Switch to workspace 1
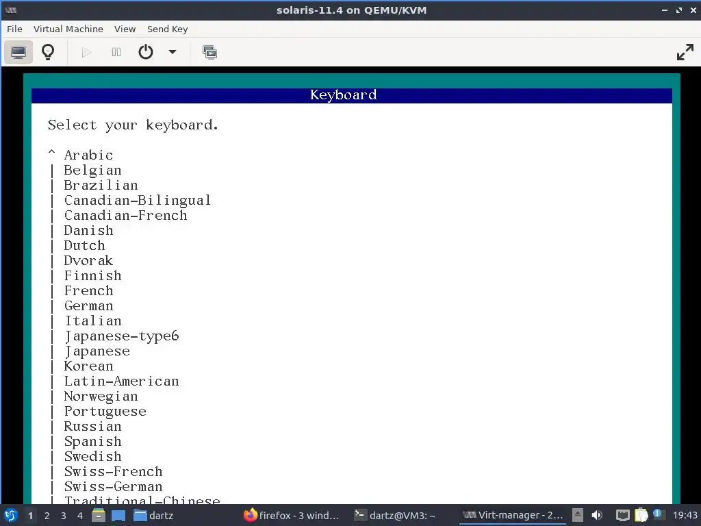 pyautogui.click(x=30, y=516)
